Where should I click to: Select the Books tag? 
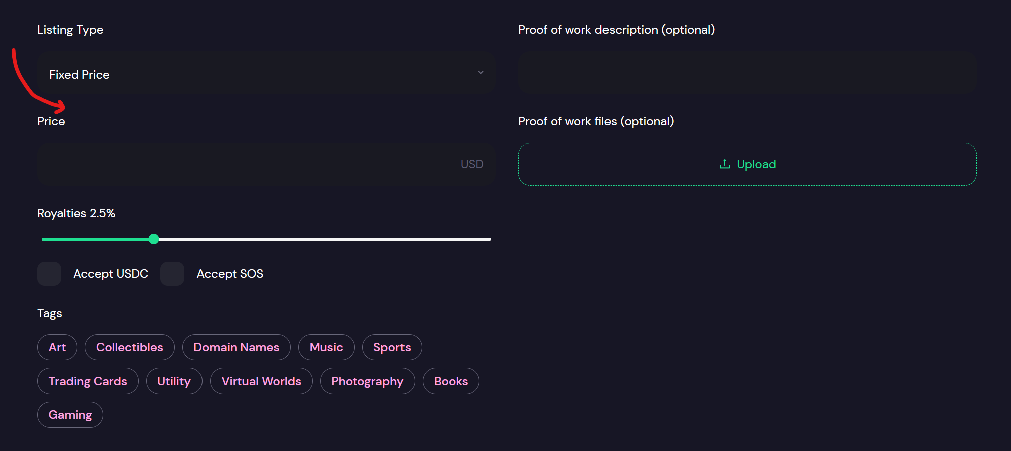[450, 381]
